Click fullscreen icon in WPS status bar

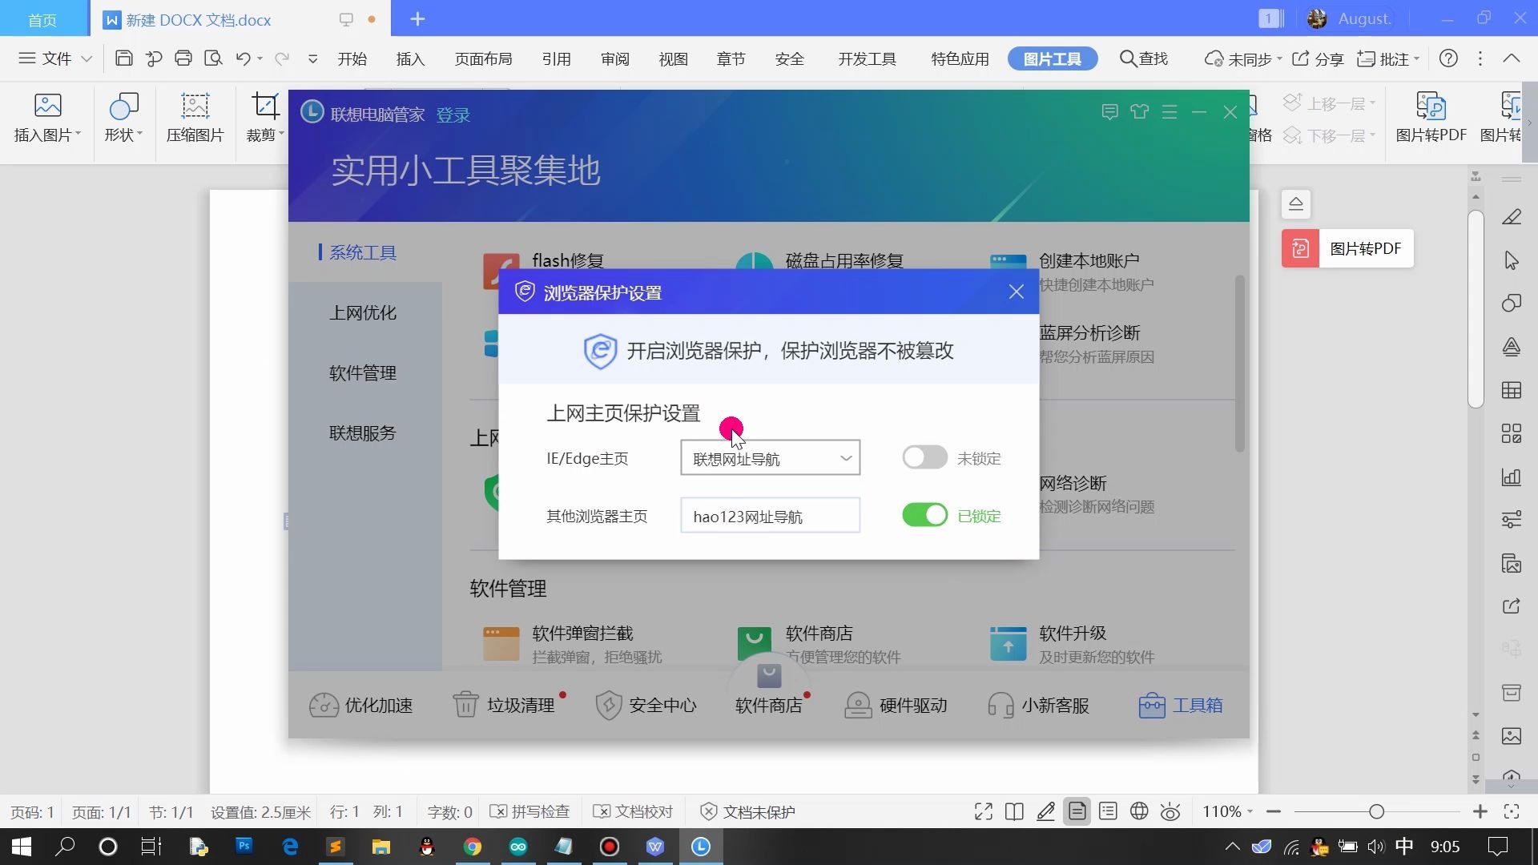pyautogui.click(x=983, y=811)
